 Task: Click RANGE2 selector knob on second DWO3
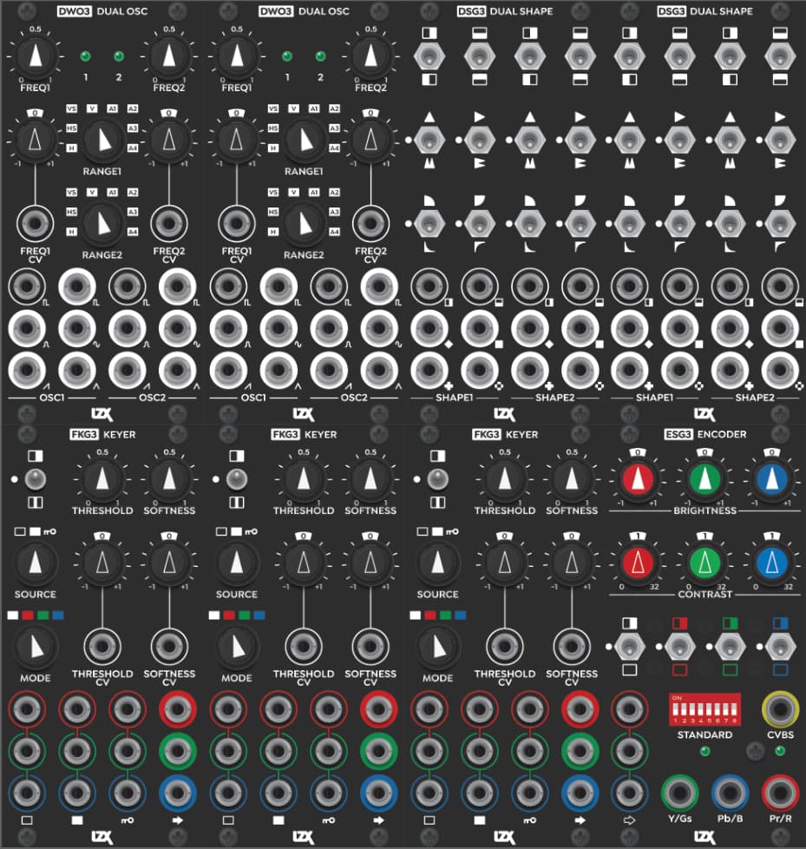[304, 224]
